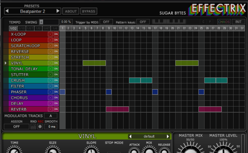Screen dimensions: 248x153
Task: Click the modulator randomize bars icon
Action: pyautogui.click(x=33, y=126)
